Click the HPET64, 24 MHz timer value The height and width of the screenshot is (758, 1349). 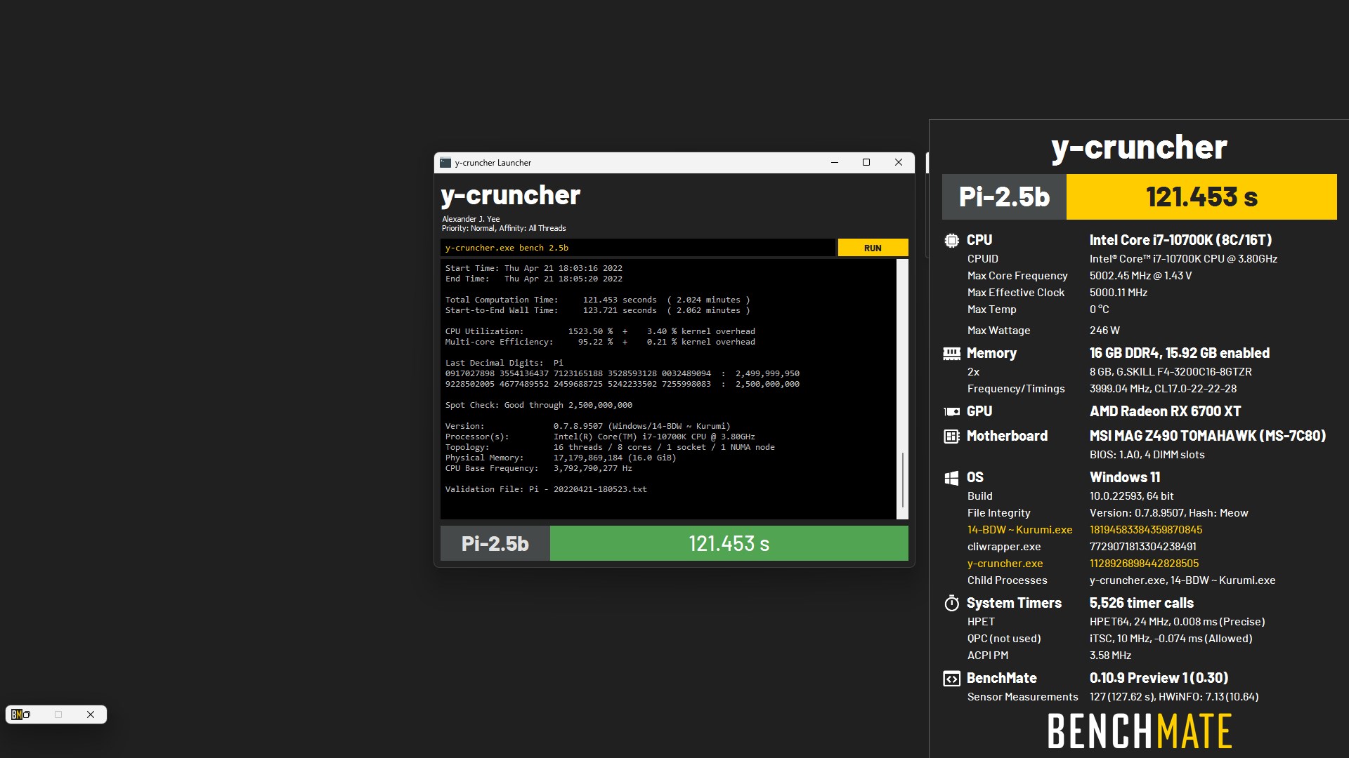(x=1177, y=622)
